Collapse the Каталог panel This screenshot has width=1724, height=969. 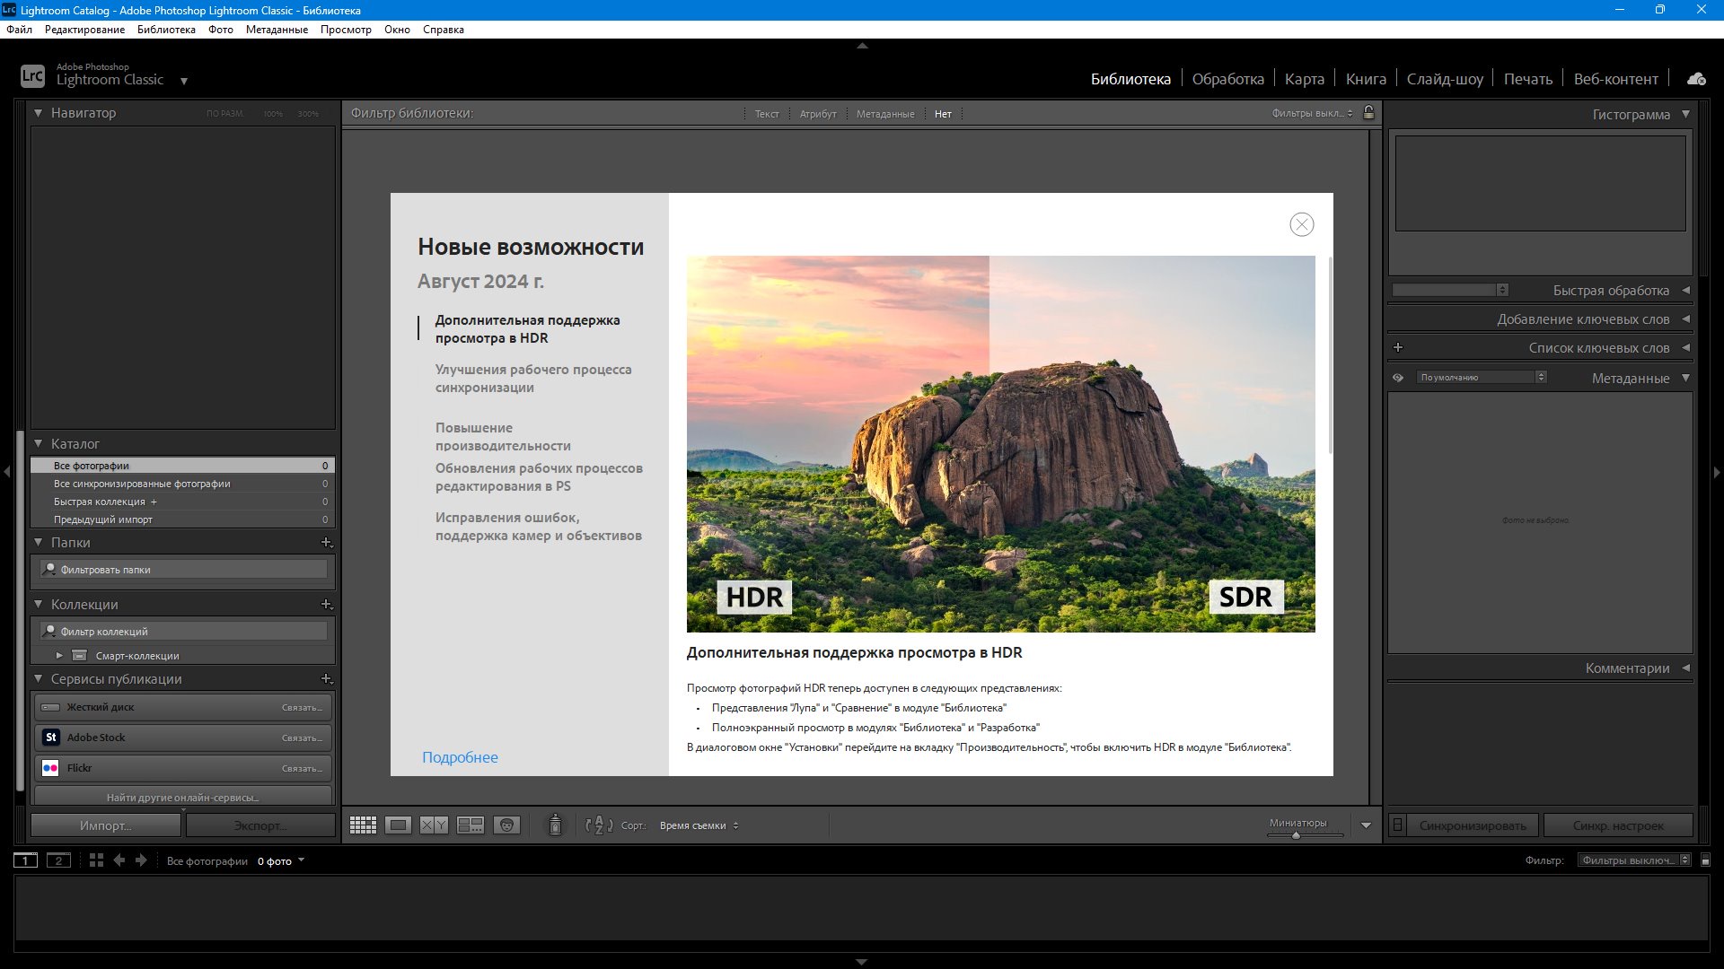(39, 444)
